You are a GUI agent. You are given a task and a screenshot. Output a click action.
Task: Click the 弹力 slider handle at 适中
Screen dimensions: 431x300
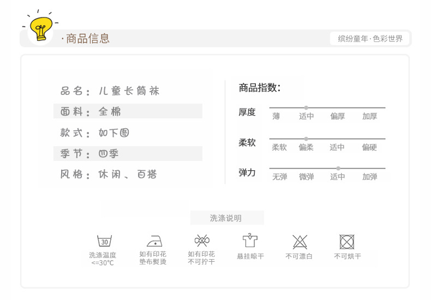click(x=338, y=168)
